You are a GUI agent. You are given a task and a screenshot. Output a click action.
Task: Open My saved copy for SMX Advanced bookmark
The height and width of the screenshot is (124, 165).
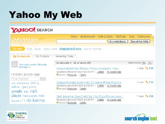(114, 100)
